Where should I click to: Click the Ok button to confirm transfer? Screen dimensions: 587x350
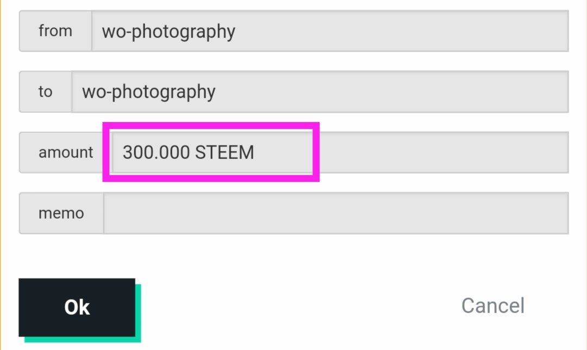point(77,307)
